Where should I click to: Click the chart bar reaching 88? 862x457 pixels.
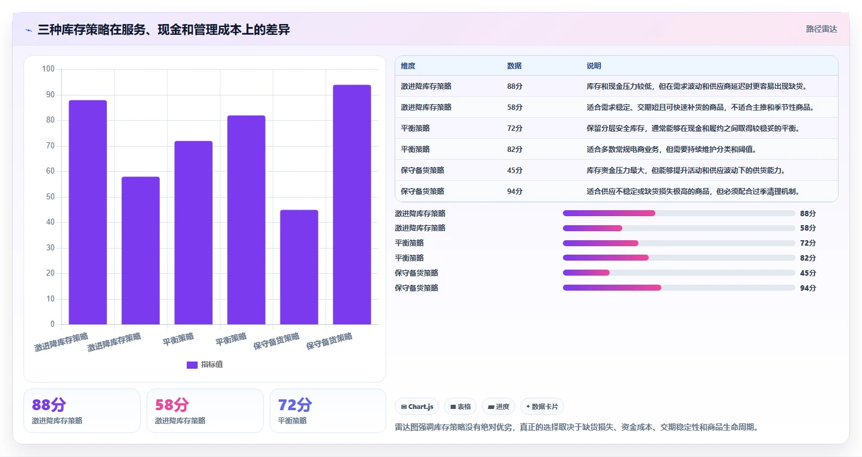pos(88,212)
